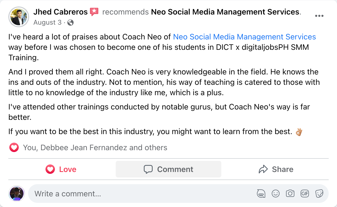This screenshot has height=207, width=337.
Task: Toggle the Love reaction on this post
Action: (61, 169)
